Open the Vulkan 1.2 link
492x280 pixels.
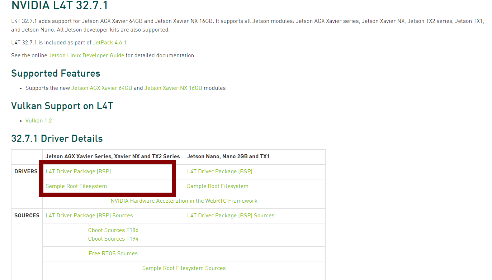click(x=39, y=121)
